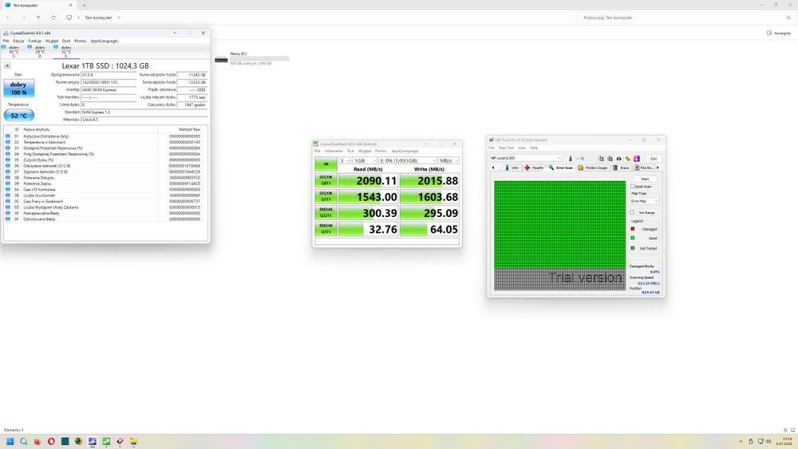The image size is (798, 449).
Task: Enable Quick Scan checkbox in HD Tune
Action: click(632, 186)
